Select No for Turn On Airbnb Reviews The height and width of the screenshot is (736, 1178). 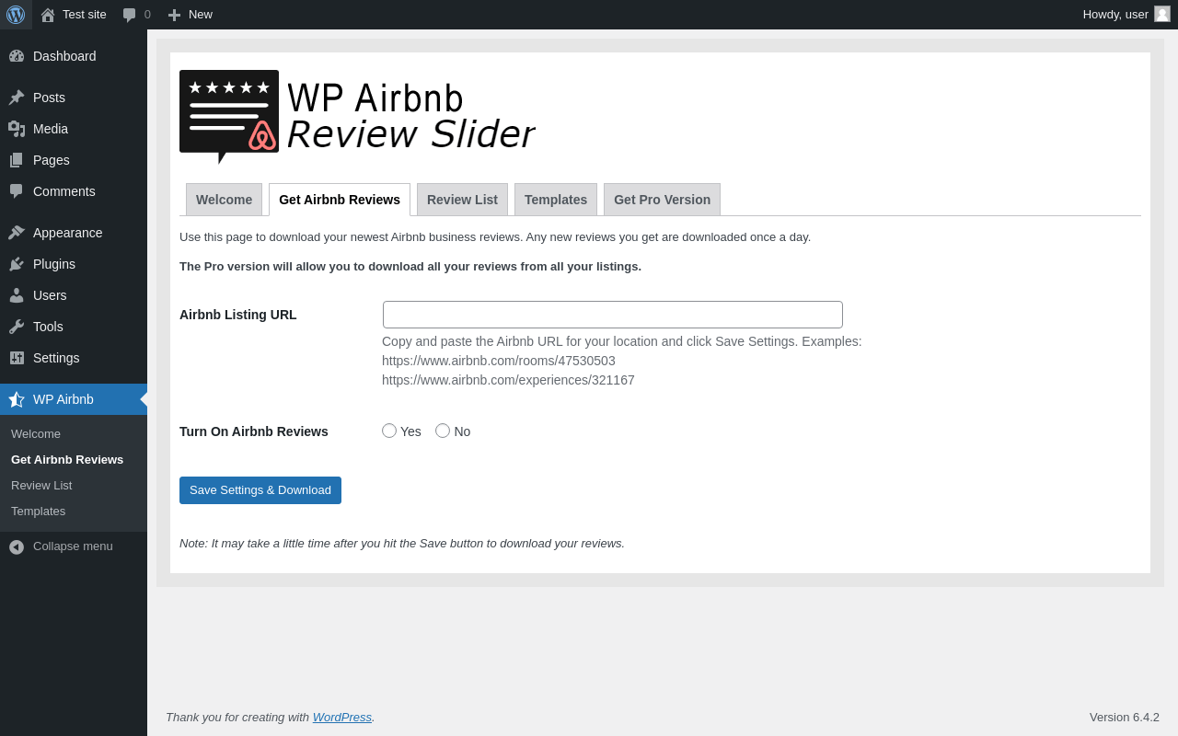443,431
